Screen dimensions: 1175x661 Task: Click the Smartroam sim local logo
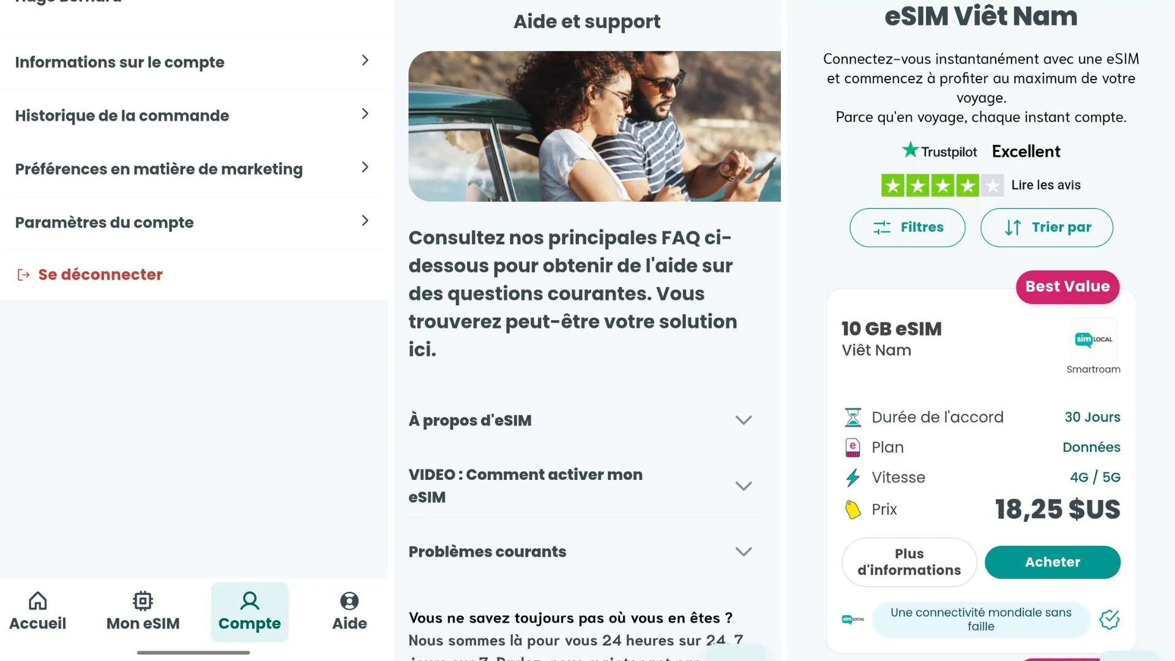click(1093, 340)
